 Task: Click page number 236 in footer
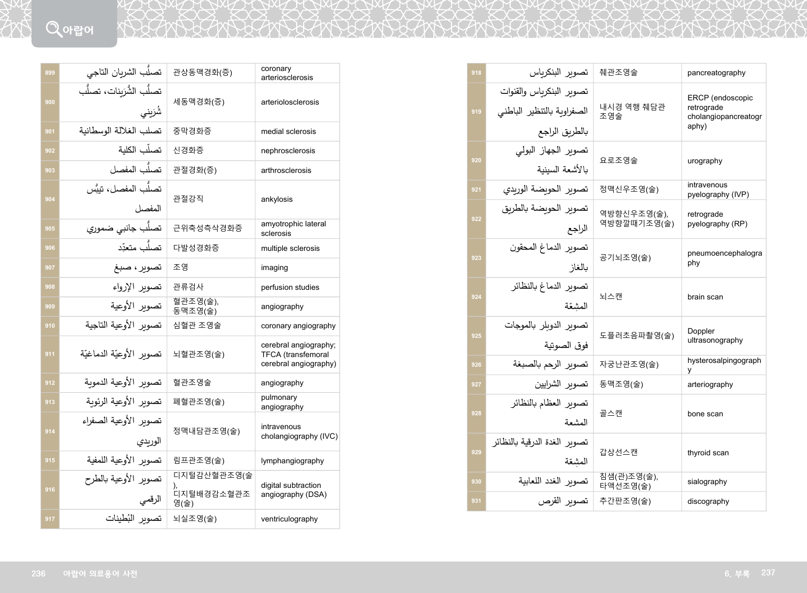click(x=38, y=573)
